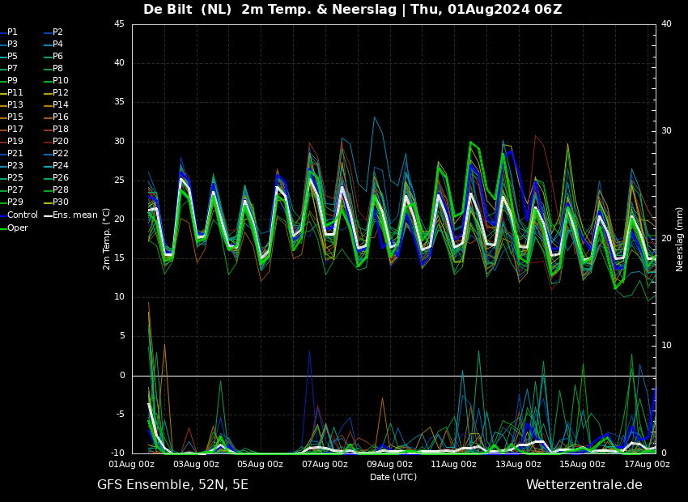Click the GFS Ensemble, 52N, 5E caption

[172, 485]
